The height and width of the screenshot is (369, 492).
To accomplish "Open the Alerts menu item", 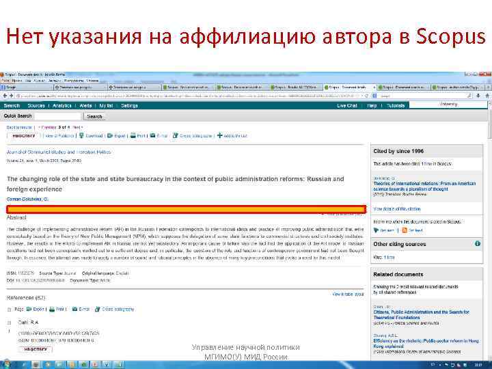I will (x=85, y=106).
